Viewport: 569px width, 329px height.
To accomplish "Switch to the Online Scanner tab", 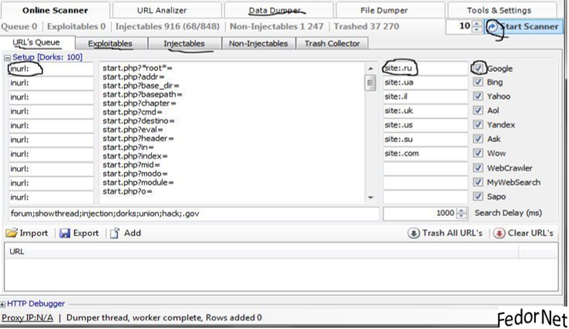I will click(x=55, y=10).
